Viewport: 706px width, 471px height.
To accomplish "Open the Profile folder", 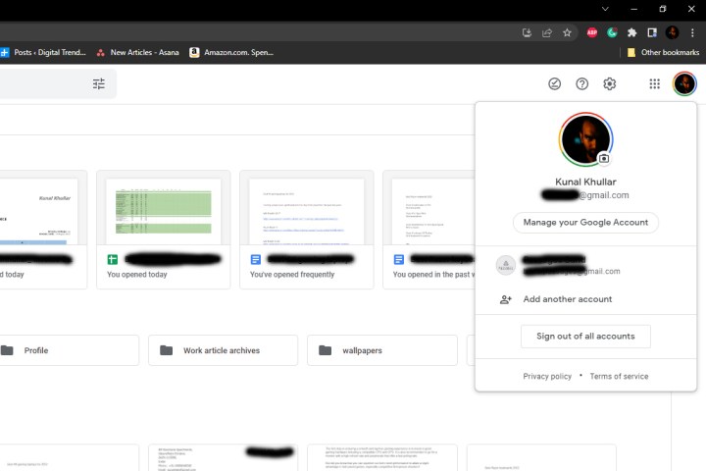I will 70,350.
